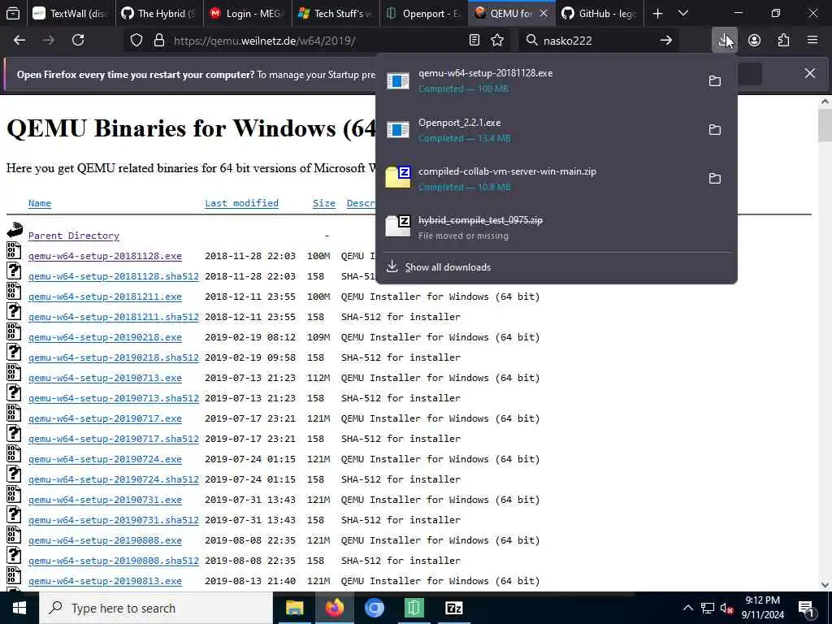Download qemu-w64-setup-20190813.exe

pos(105,581)
